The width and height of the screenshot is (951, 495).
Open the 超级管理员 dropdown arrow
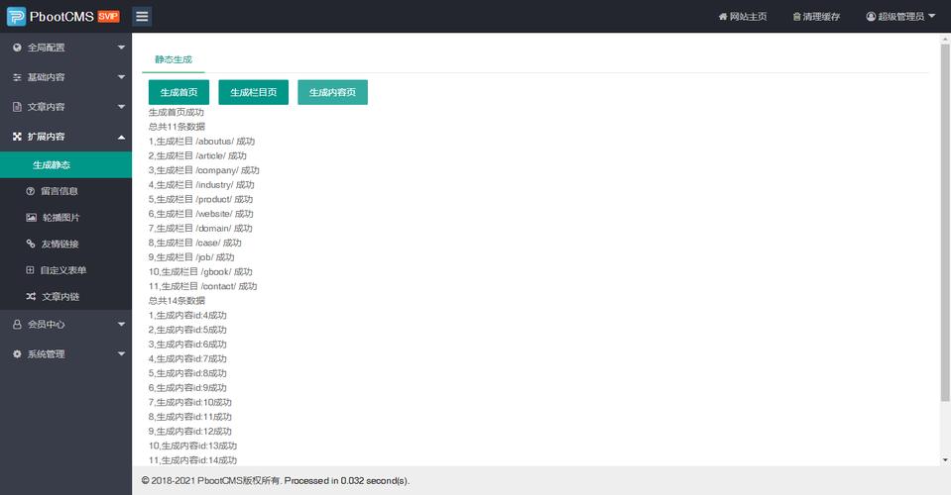click(932, 17)
